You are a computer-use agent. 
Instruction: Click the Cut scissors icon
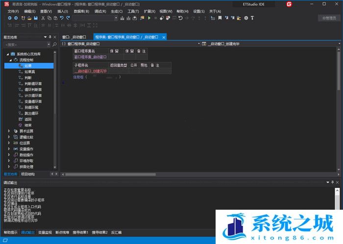click(x=43, y=18)
